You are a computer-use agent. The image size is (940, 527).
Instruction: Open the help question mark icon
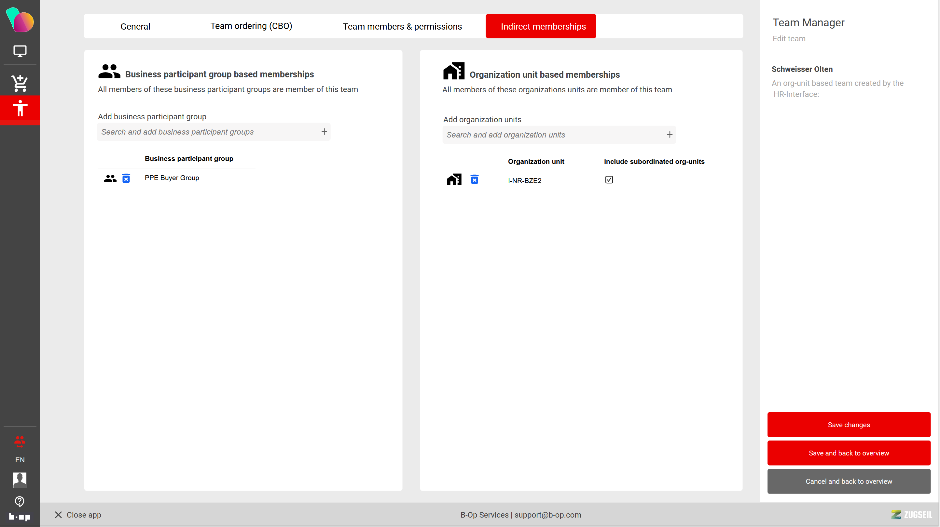coord(20,501)
